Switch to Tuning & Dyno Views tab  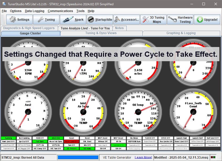point(101,33)
